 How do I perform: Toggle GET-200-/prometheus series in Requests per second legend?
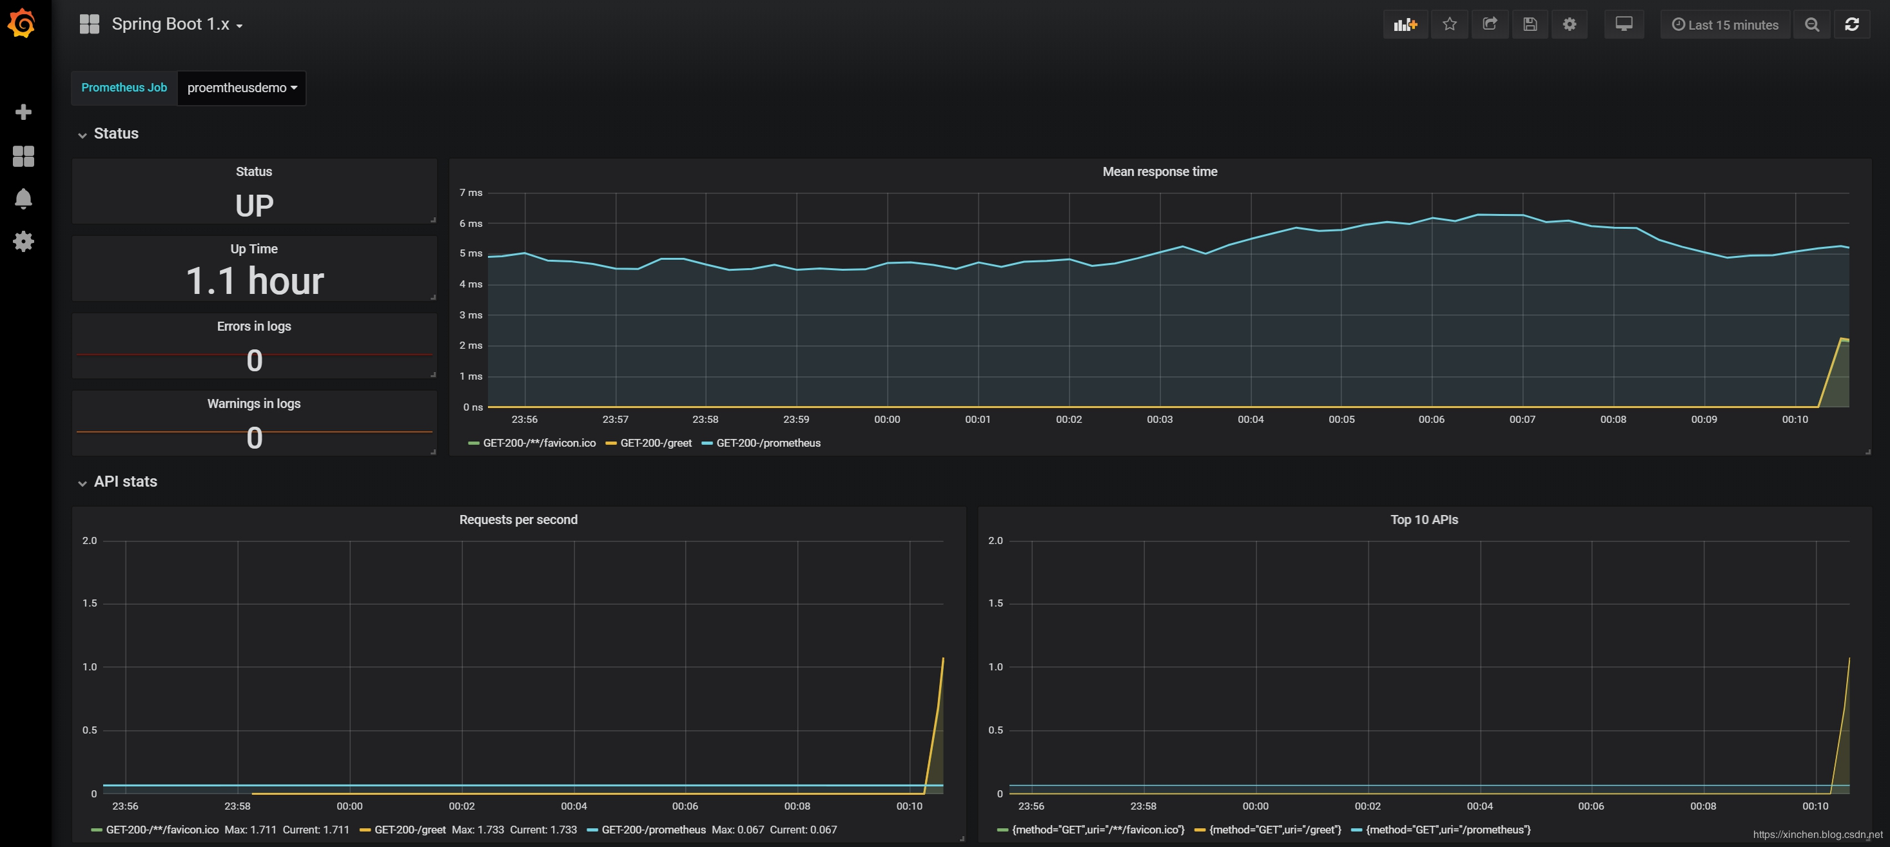[653, 830]
